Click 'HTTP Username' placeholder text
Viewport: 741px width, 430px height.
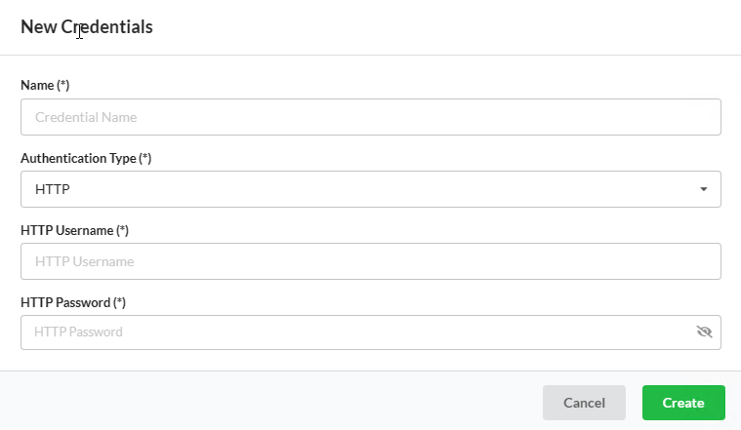pos(85,261)
